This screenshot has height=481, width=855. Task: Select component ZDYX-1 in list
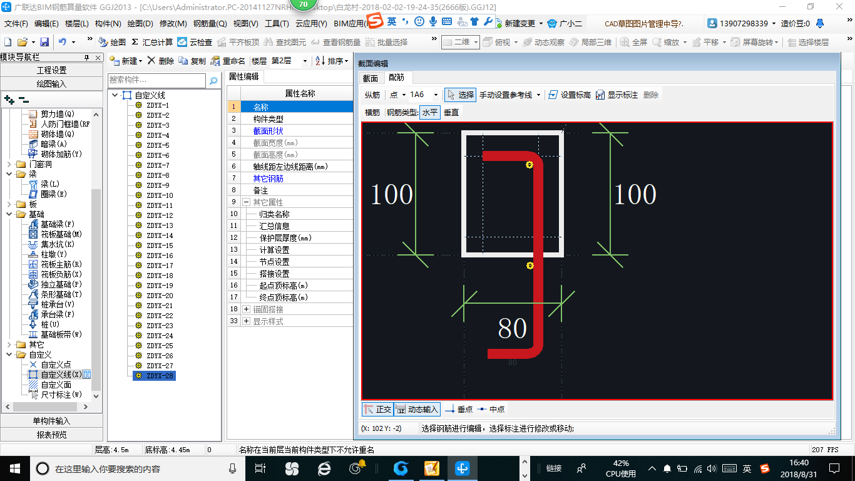[x=157, y=105]
